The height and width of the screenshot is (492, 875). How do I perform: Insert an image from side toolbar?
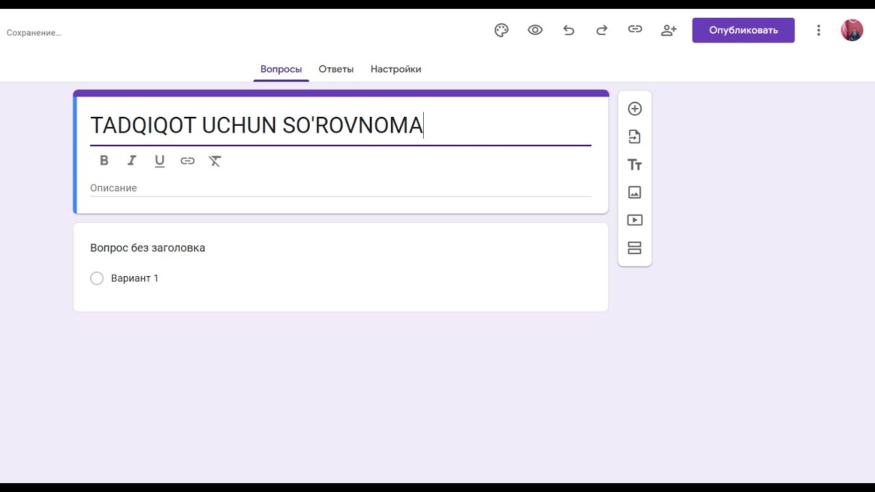pyautogui.click(x=634, y=193)
